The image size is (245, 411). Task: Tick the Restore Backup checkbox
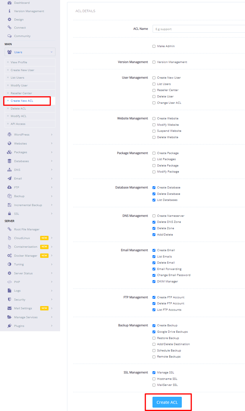154,338
